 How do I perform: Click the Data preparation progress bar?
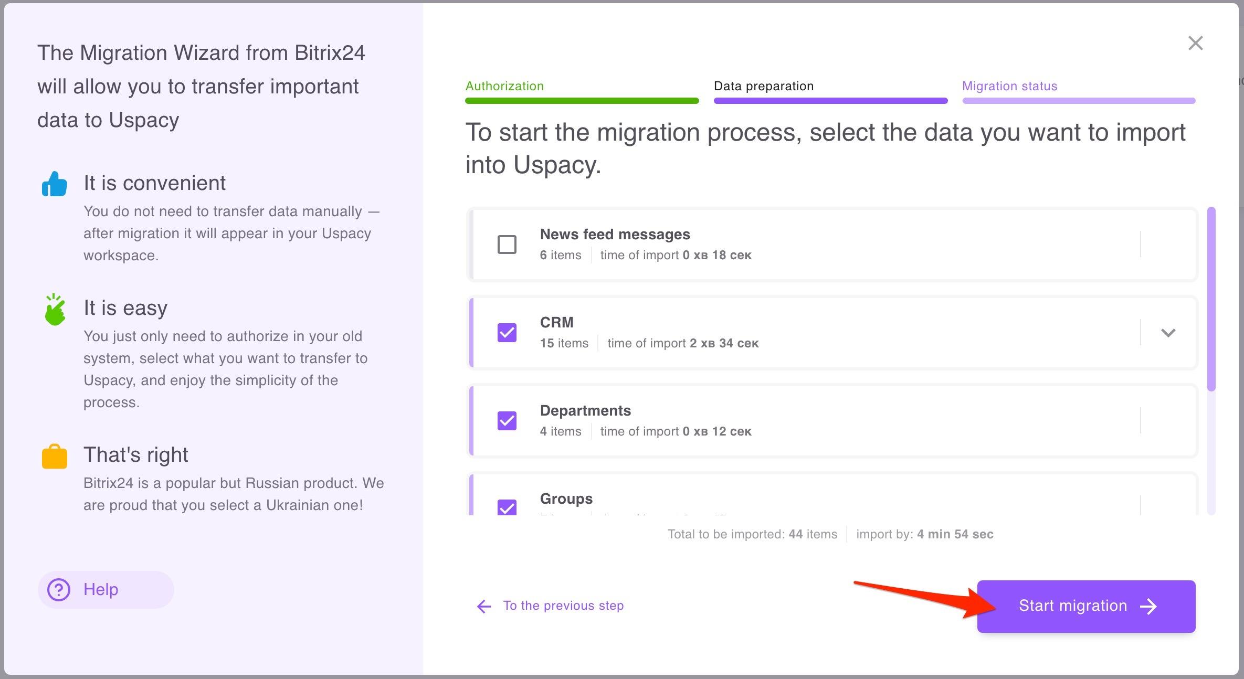coord(829,100)
